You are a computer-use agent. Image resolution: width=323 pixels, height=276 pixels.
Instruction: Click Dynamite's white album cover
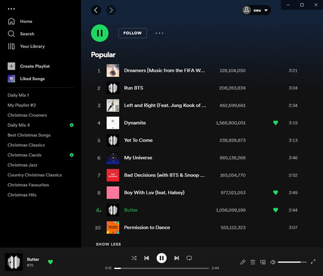[113, 123]
